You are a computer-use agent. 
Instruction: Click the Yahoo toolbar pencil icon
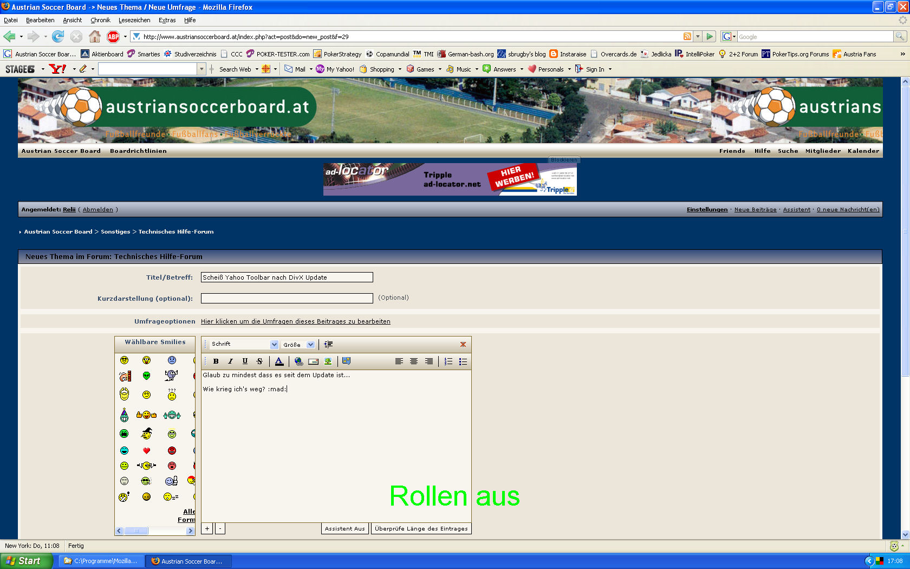tap(83, 69)
